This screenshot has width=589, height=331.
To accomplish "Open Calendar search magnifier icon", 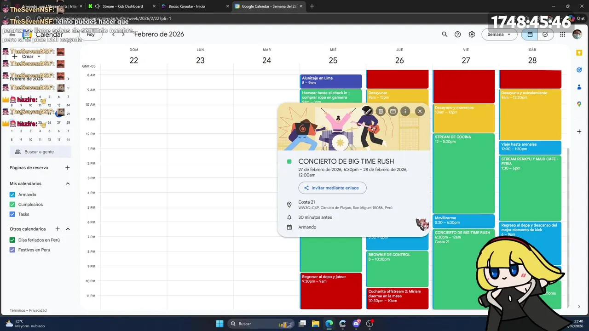I will pyautogui.click(x=445, y=34).
